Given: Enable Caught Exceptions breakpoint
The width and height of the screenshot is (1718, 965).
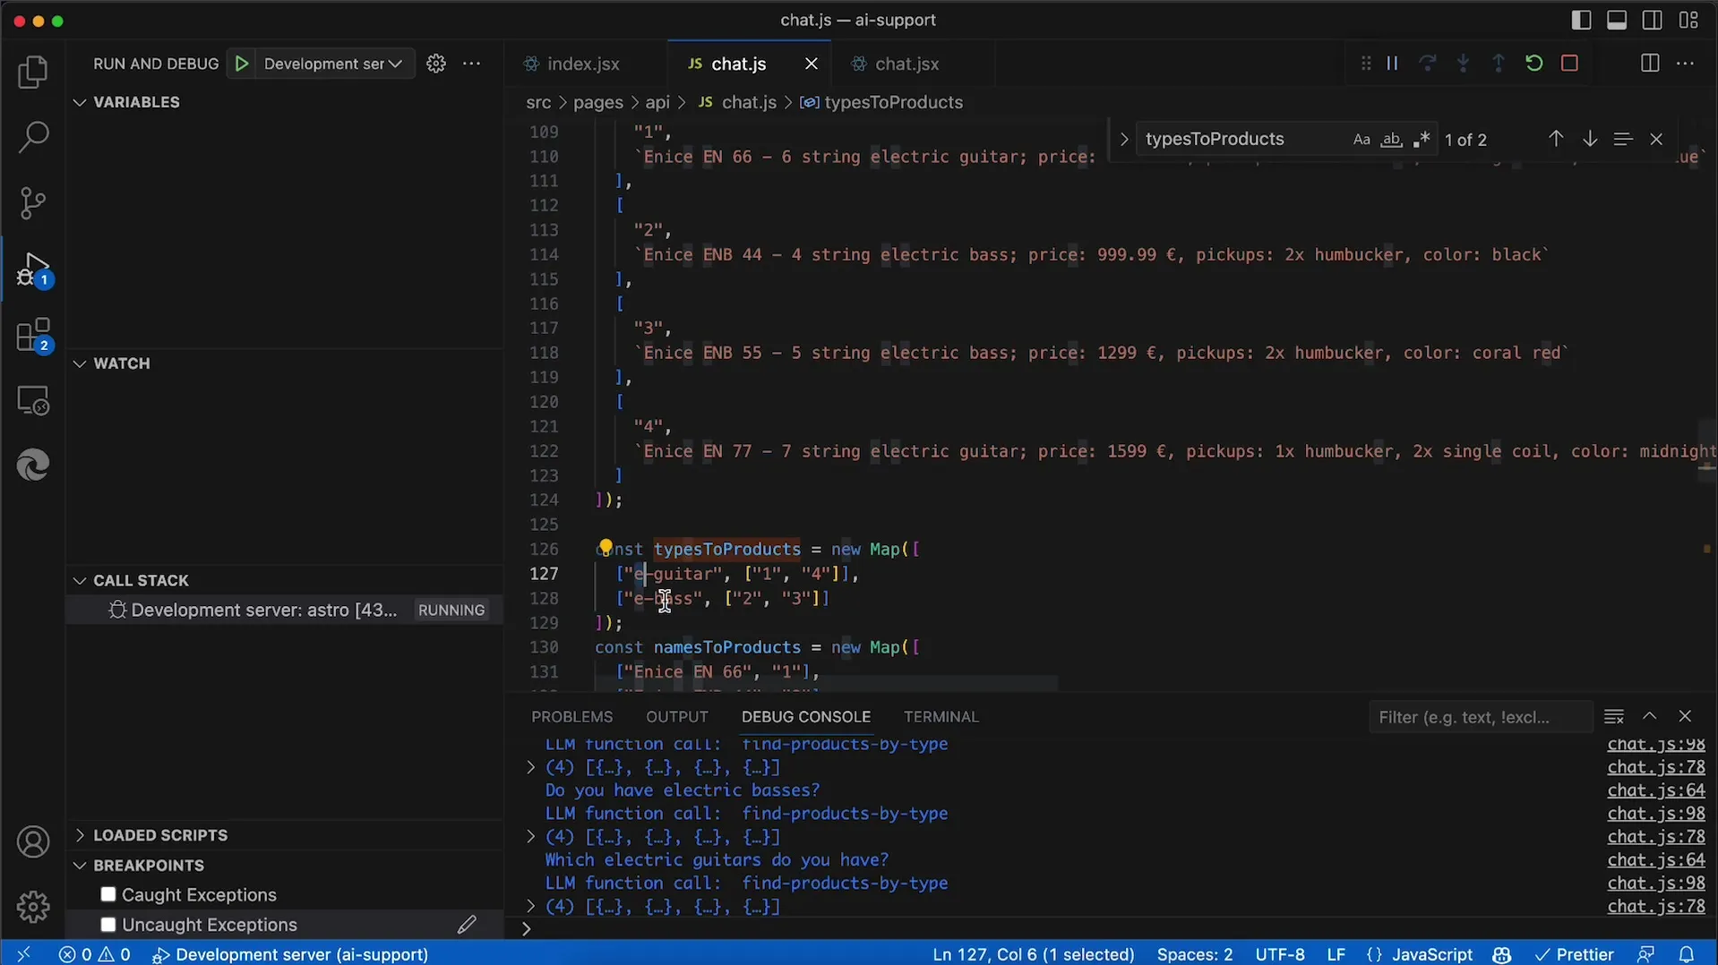Looking at the screenshot, I should point(108,894).
